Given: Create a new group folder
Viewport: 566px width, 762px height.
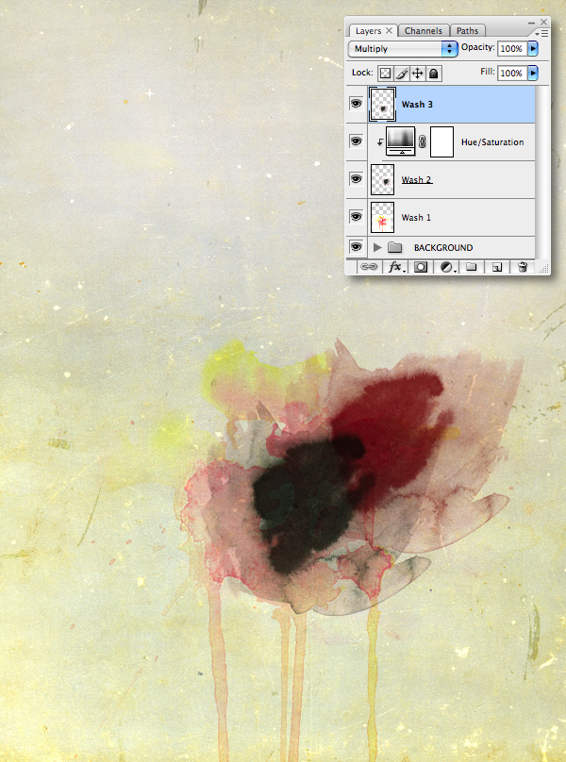Looking at the screenshot, I should click(471, 267).
